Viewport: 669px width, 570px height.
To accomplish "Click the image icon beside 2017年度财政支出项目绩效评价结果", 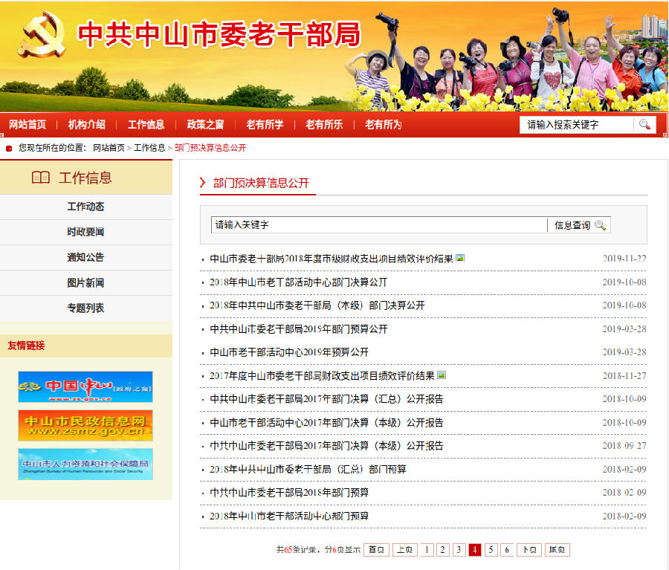I will [x=442, y=375].
